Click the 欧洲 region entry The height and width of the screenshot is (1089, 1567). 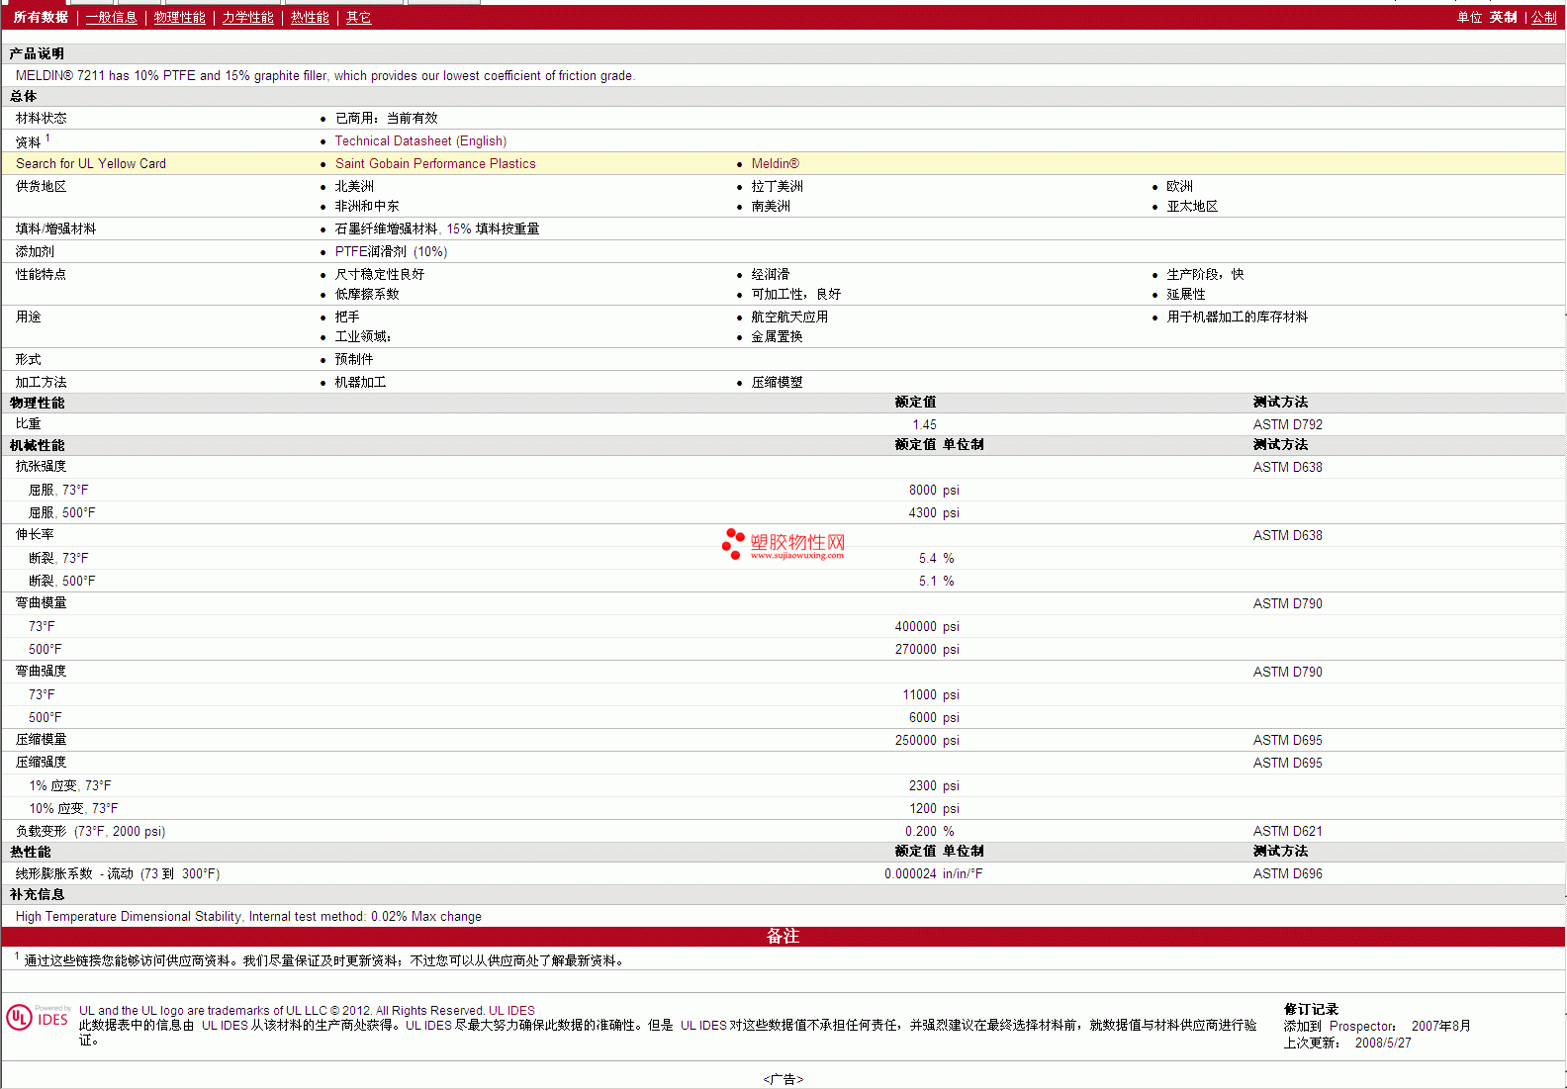coord(1179,187)
